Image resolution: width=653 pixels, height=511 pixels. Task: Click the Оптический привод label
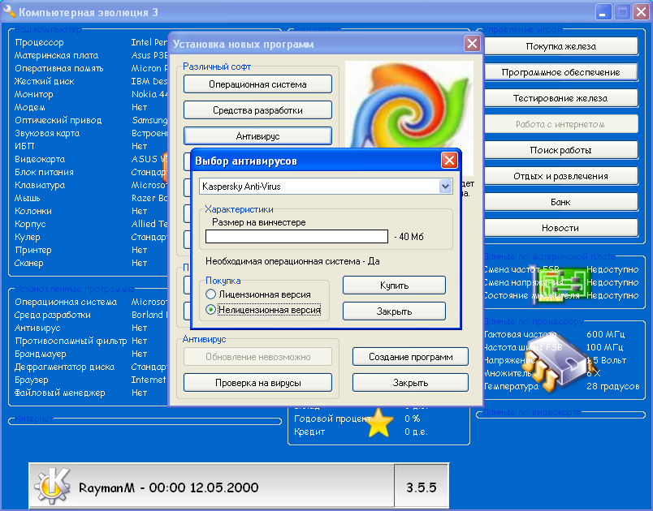58,120
